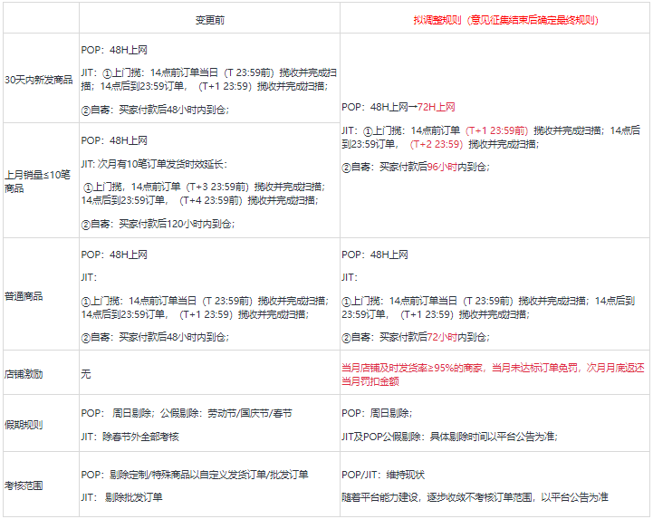The height and width of the screenshot is (519, 653).
Task: Click the JIT：剔除批发订单 line
Action: (122, 496)
